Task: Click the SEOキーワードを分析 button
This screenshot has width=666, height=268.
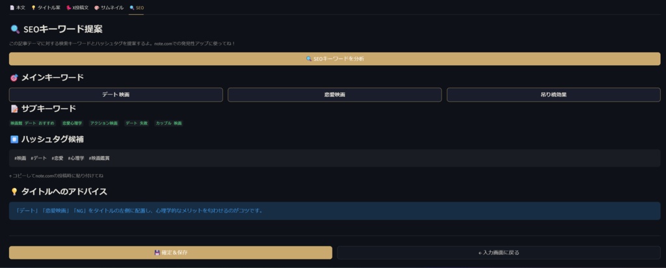Action: point(335,59)
